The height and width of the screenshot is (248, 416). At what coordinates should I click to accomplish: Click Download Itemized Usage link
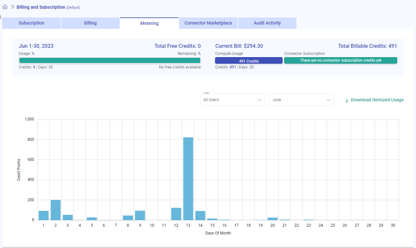pos(374,100)
